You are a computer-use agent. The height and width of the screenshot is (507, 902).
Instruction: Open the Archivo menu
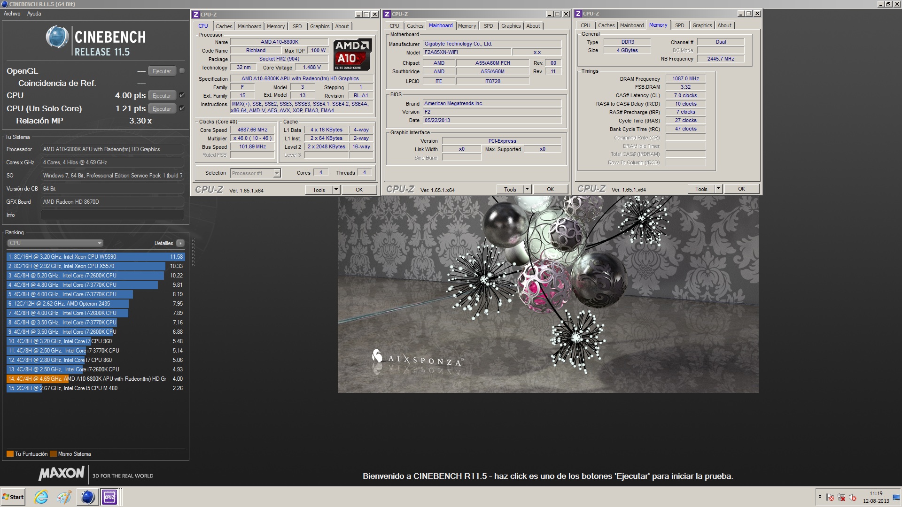tap(12, 14)
